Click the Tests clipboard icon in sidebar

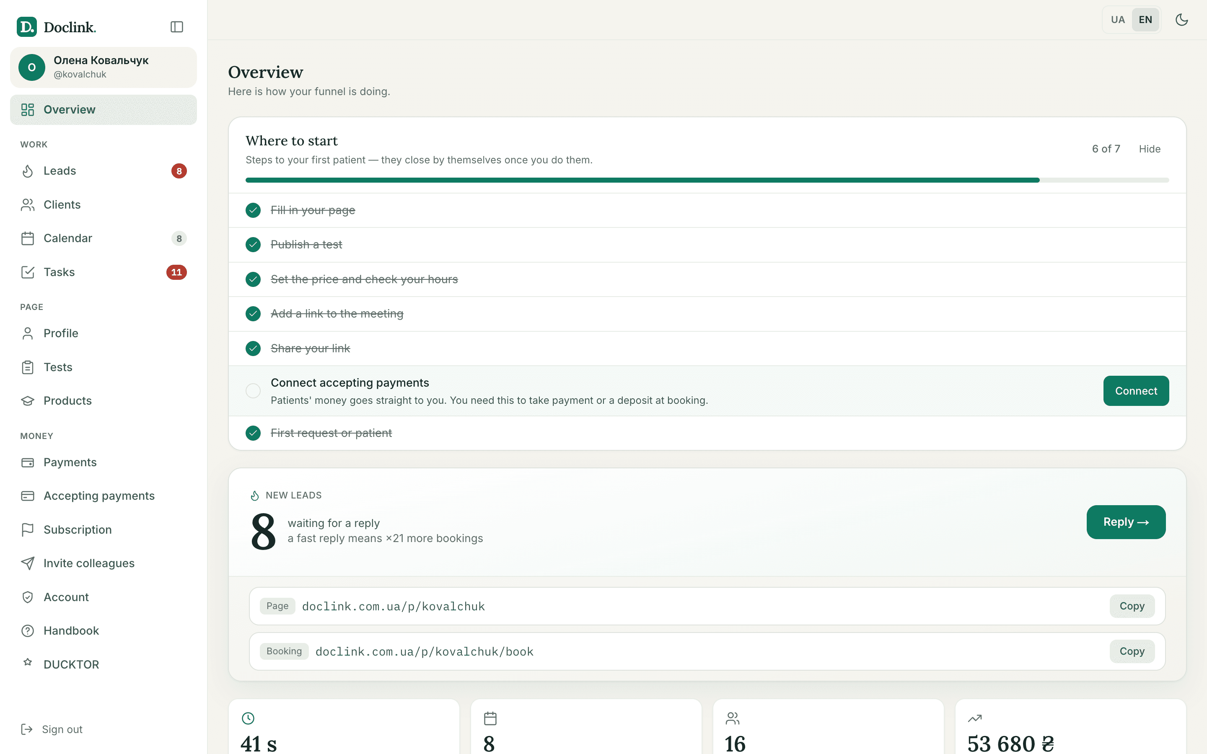(x=27, y=367)
